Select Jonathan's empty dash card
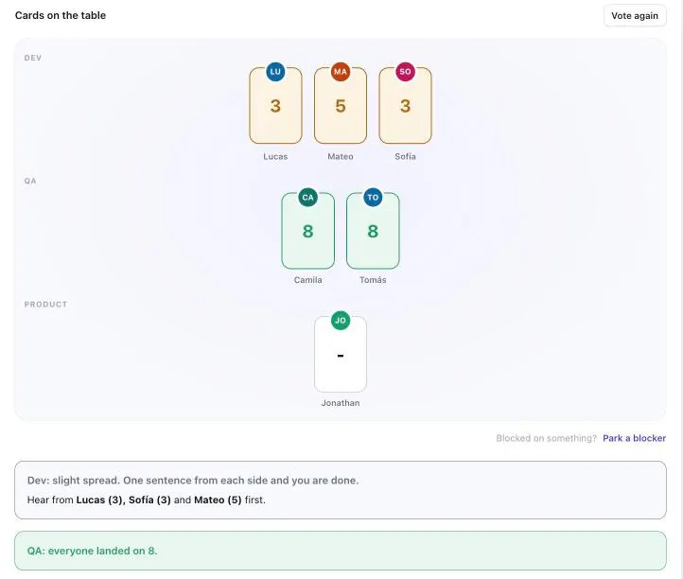 click(x=341, y=354)
